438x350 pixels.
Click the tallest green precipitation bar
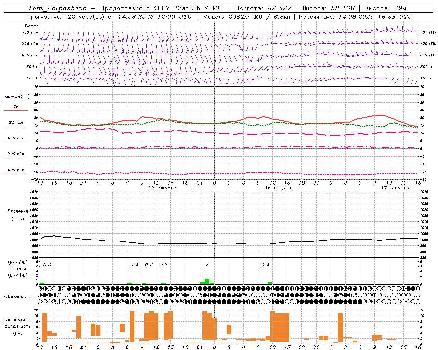207,282
